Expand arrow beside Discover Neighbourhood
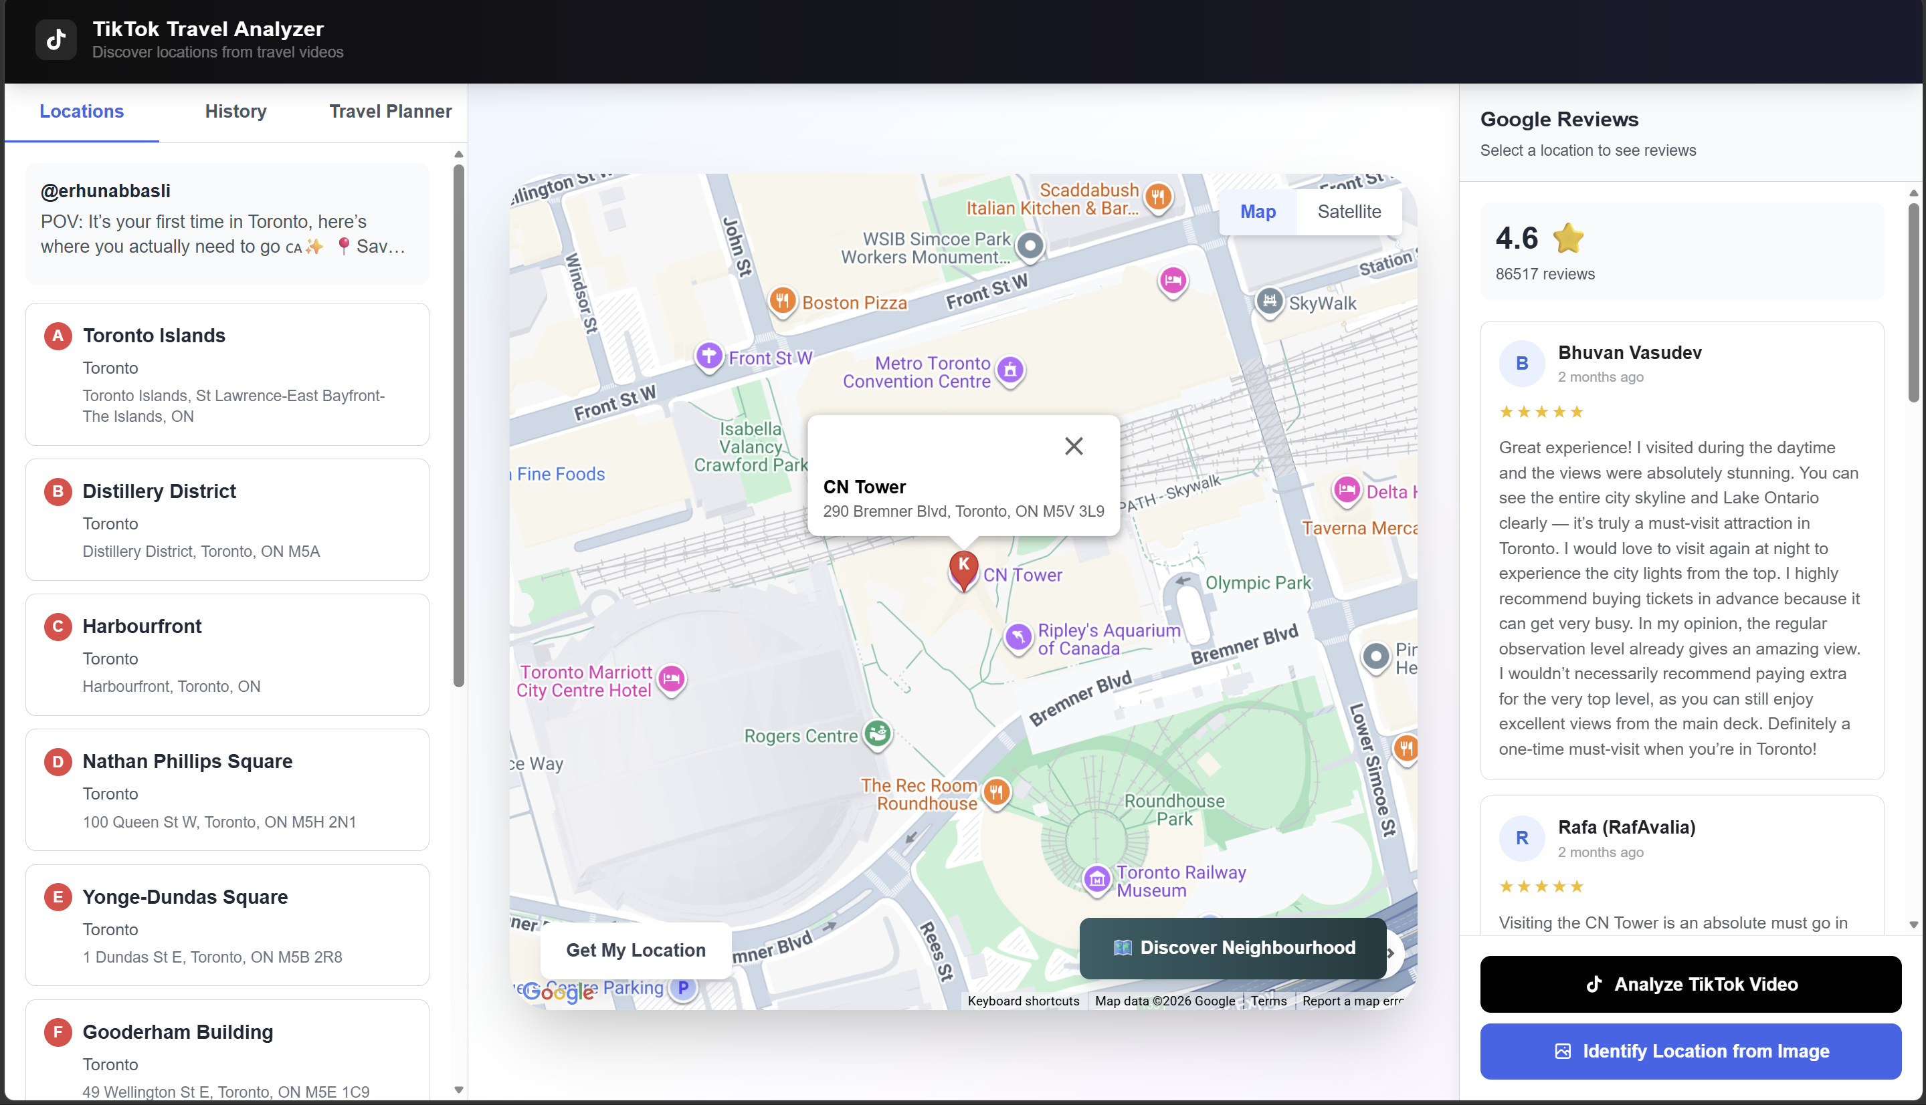1926x1105 pixels. click(1391, 953)
